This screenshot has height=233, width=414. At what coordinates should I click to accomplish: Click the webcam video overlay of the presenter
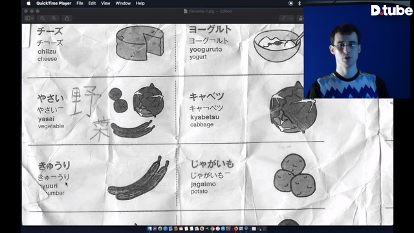tap(357, 49)
